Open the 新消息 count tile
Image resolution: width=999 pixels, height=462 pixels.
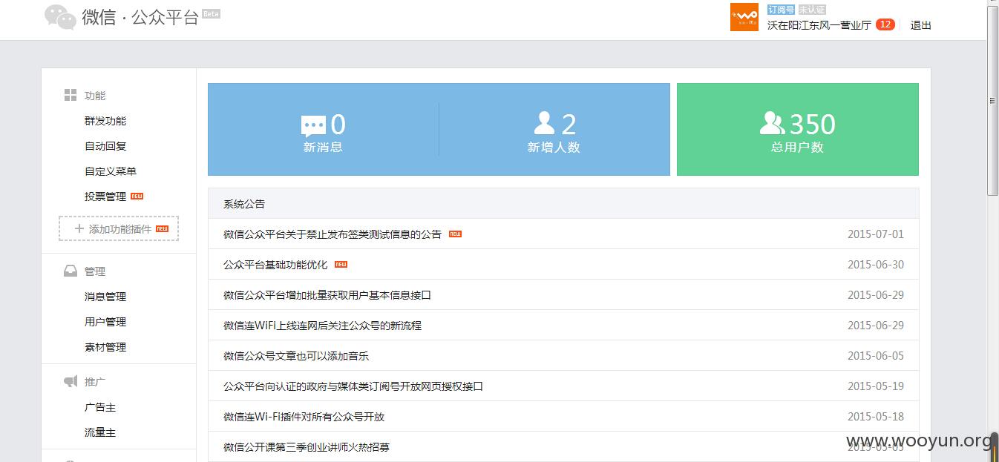pos(324,130)
